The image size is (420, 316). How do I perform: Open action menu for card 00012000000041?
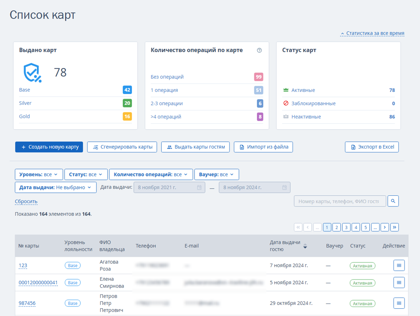point(399,283)
